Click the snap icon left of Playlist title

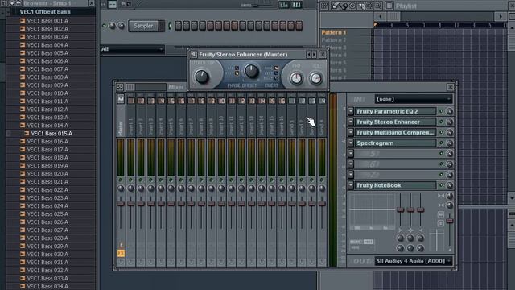click(389, 6)
